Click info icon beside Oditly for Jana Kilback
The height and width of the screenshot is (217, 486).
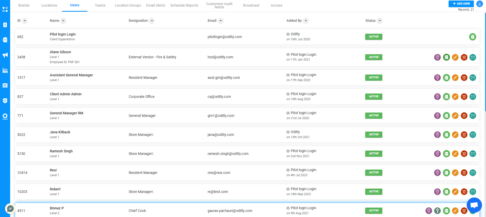point(288,132)
